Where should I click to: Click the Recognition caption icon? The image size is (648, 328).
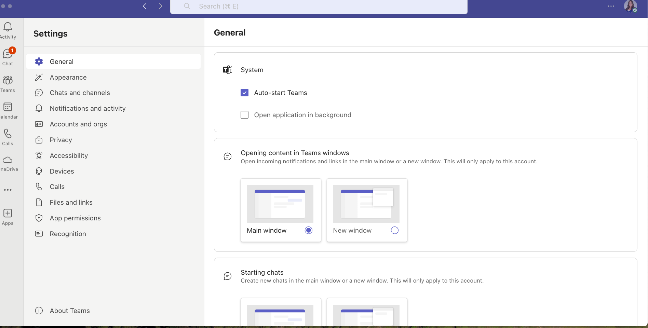(39, 234)
